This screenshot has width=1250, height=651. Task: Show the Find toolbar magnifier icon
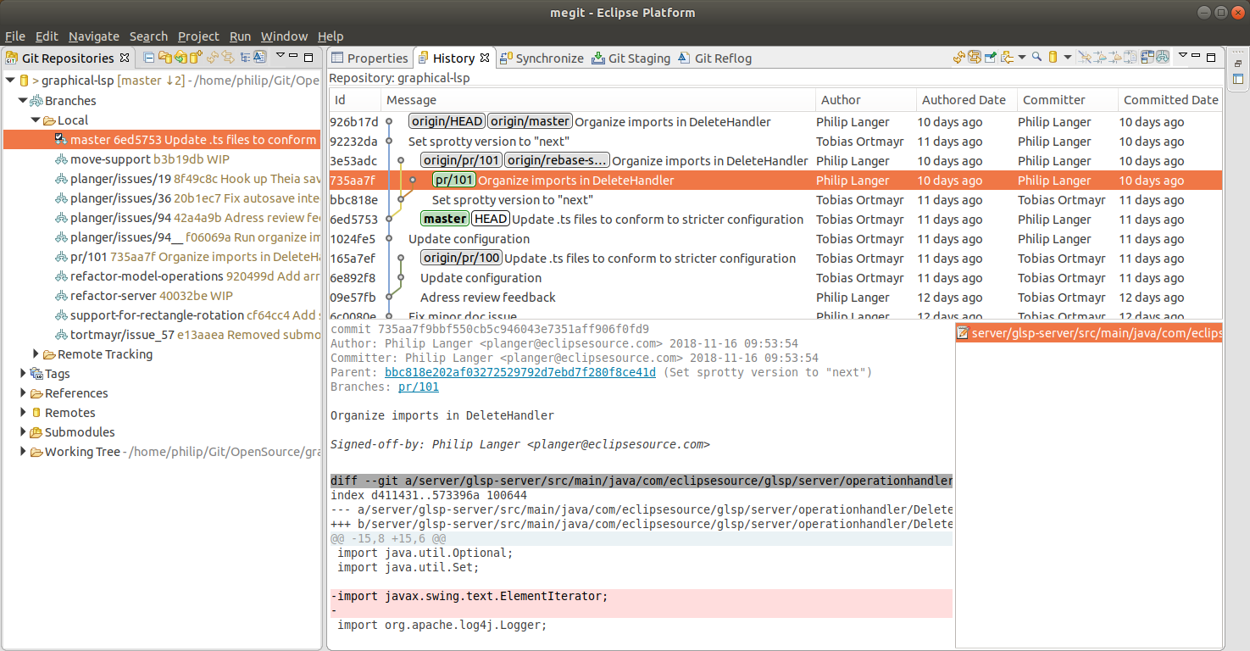pyautogui.click(x=1036, y=58)
